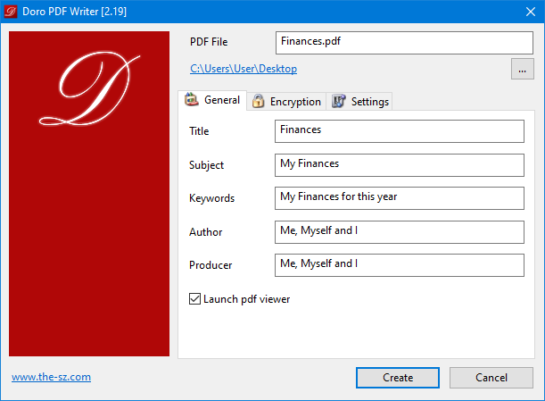Screen dimensions: 545x401
Task: Open the www.the-sz.com link
Action: pos(51,377)
